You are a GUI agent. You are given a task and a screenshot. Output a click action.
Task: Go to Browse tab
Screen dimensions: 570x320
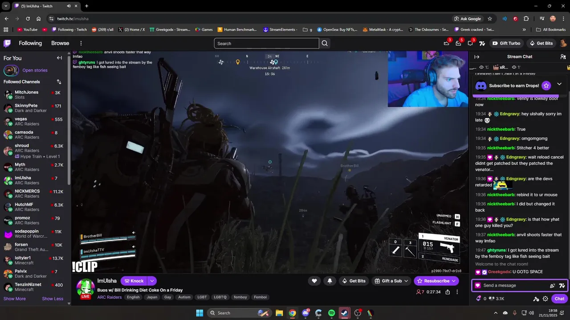coord(60,43)
